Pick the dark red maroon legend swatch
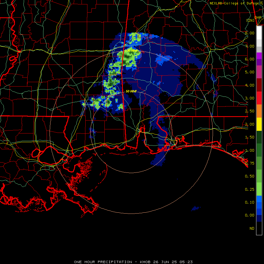The image size is (264, 264). pyautogui.click(x=259, y=85)
